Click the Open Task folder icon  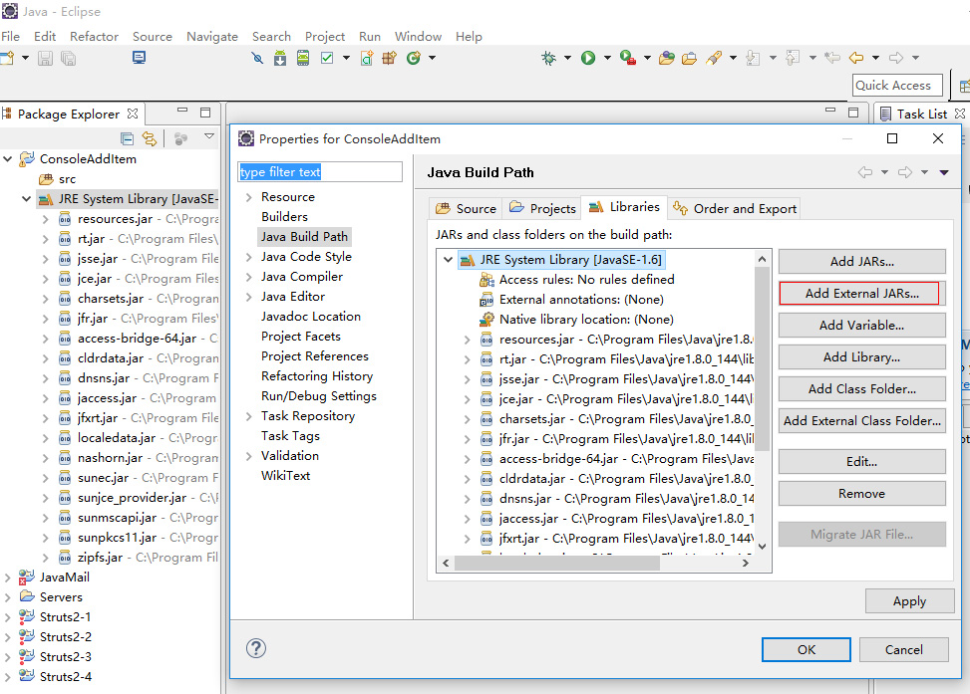(x=689, y=58)
